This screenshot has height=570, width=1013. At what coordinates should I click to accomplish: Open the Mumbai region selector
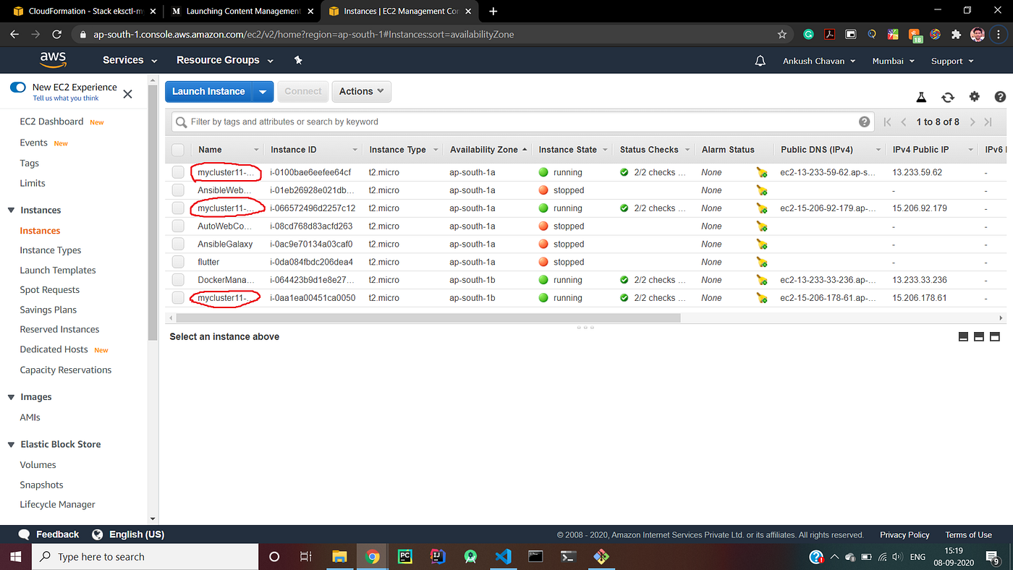[894, 61]
